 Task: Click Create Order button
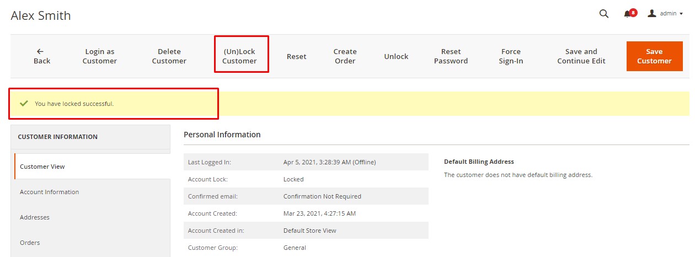(x=345, y=56)
